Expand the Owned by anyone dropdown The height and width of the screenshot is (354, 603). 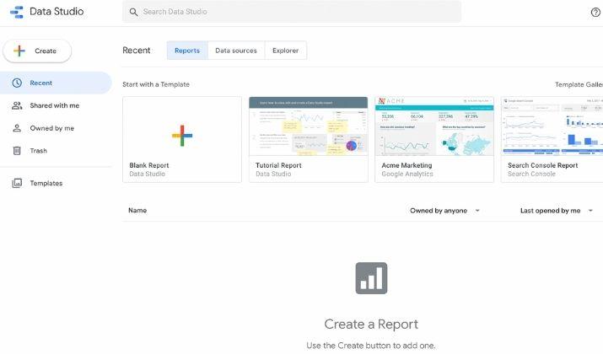(445, 211)
